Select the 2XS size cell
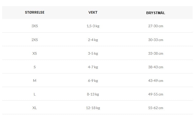Viewport: 195px width, 115px height. pyautogui.click(x=35, y=40)
